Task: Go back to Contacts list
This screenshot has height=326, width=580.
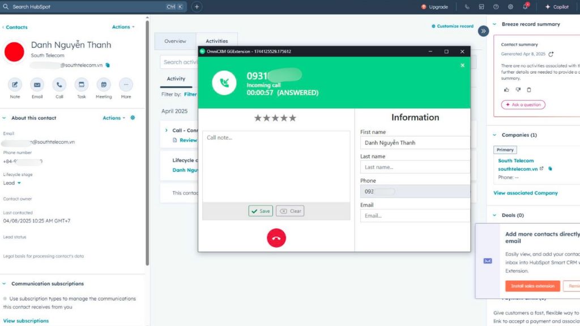Action: [15, 27]
